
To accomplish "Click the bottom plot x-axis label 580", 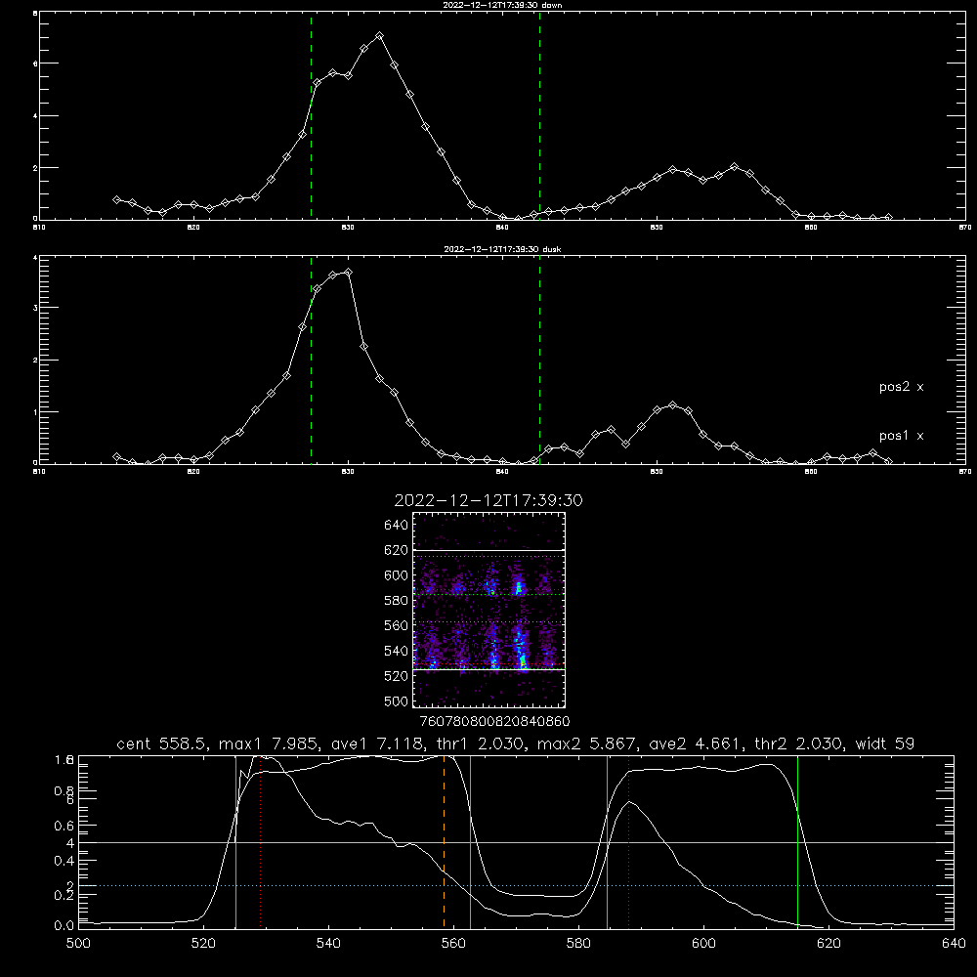I will point(578,944).
